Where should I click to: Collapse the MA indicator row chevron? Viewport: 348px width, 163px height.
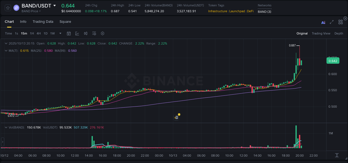(6, 51)
